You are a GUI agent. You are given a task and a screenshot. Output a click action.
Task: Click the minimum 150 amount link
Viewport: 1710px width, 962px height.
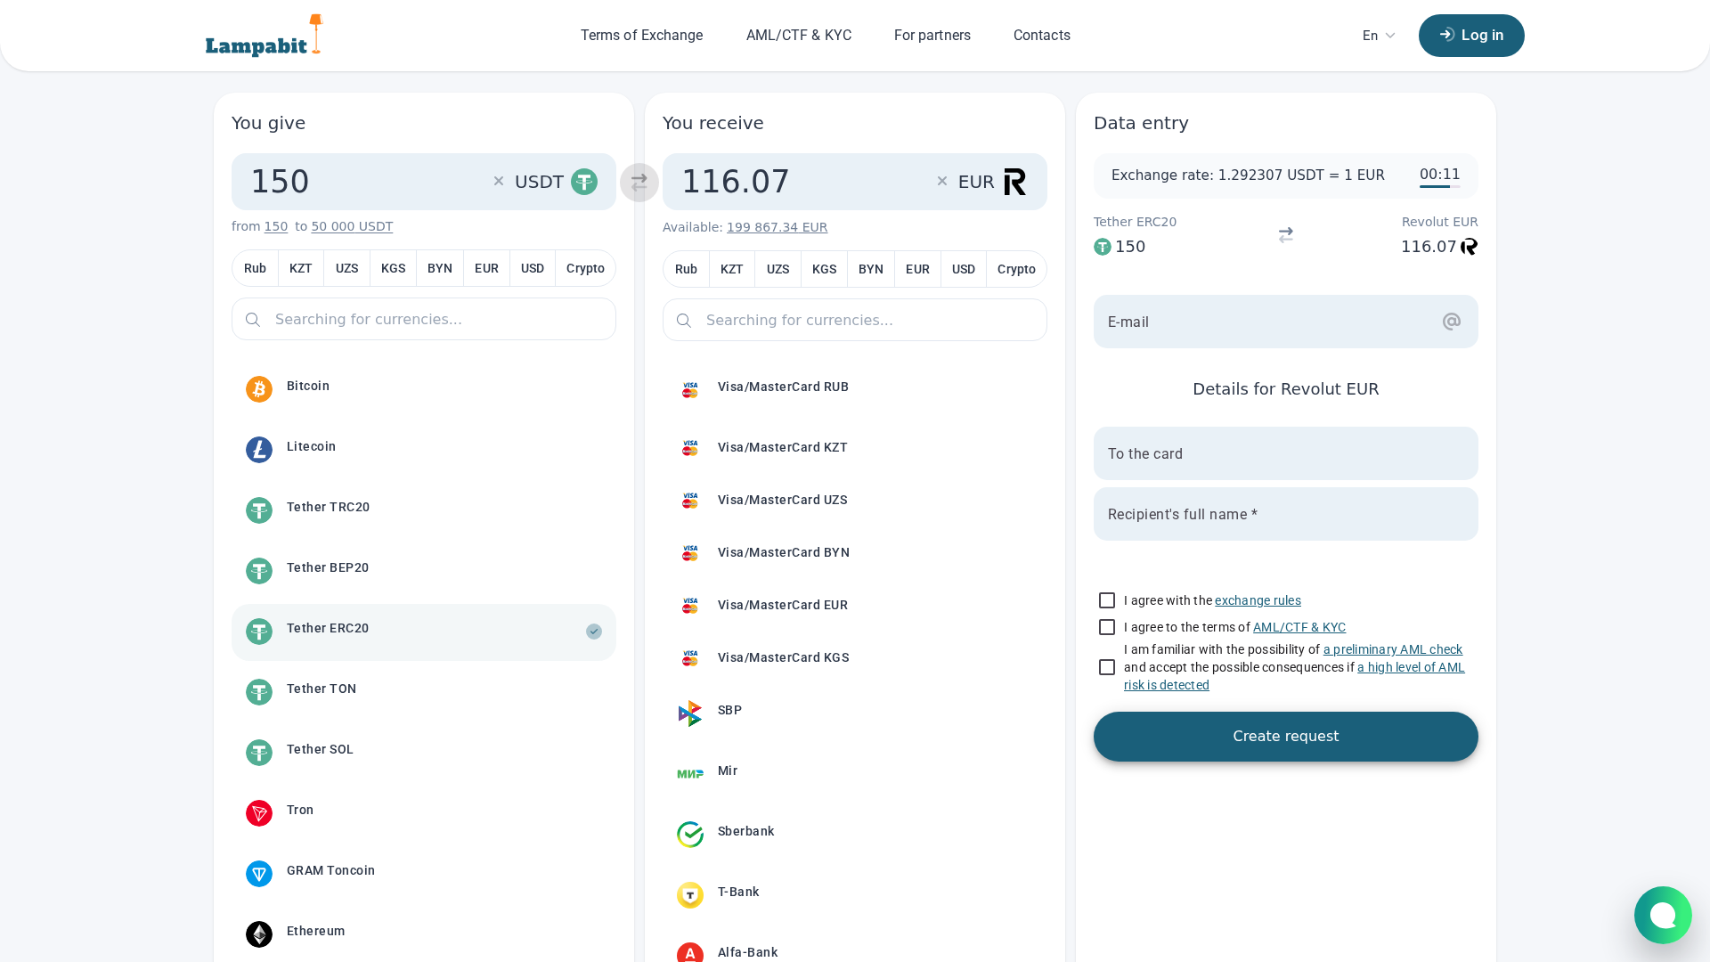point(276,226)
